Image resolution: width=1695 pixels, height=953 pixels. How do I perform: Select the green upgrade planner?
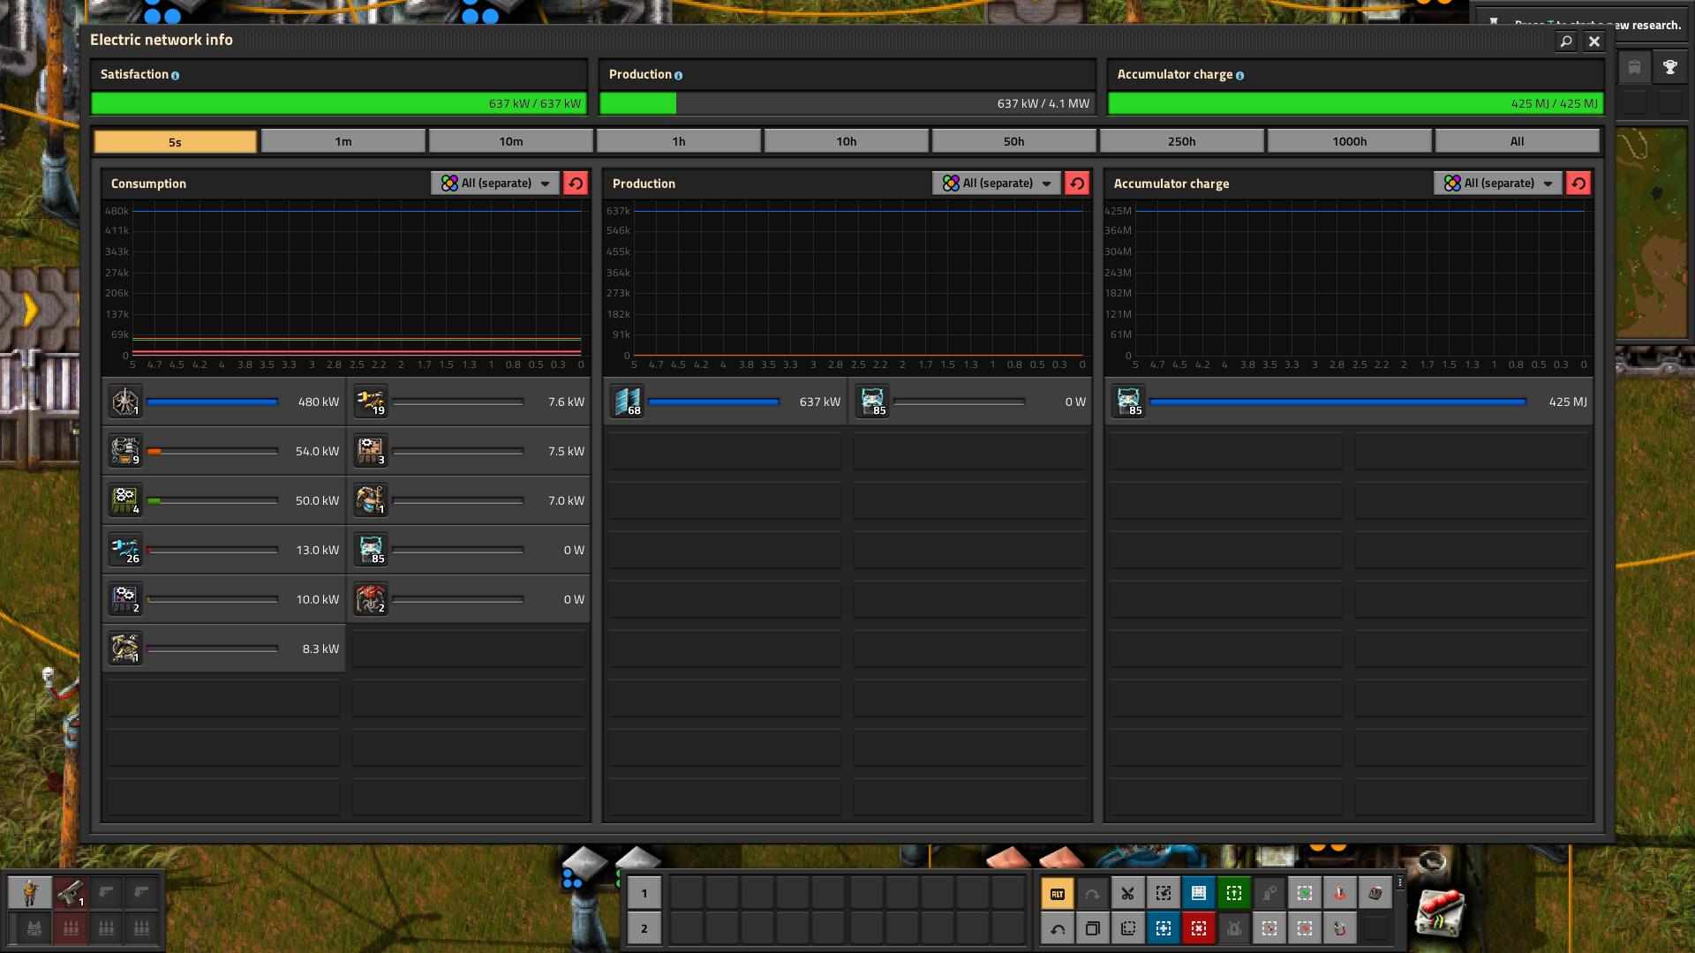pyautogui.click(x=1233, y=893)
